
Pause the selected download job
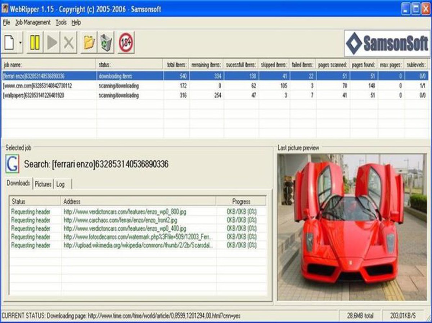point(34,42)
